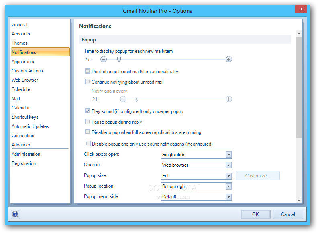Close the Options dialog with X
The height and width of the screenshot is (233, 318).
coord(301,9)
